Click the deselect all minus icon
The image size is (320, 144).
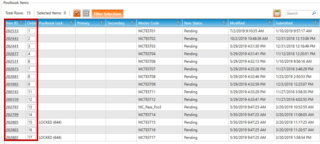(86, 13)
